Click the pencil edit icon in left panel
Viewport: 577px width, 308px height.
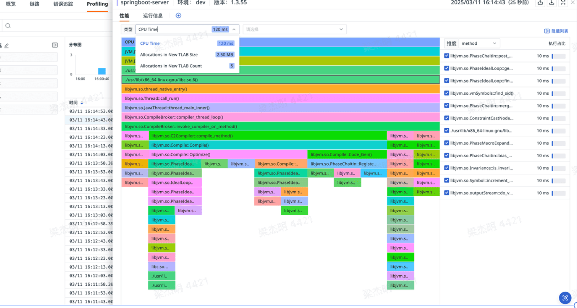7,45
